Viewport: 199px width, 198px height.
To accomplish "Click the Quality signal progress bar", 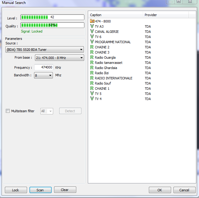I will coord(52,25).
